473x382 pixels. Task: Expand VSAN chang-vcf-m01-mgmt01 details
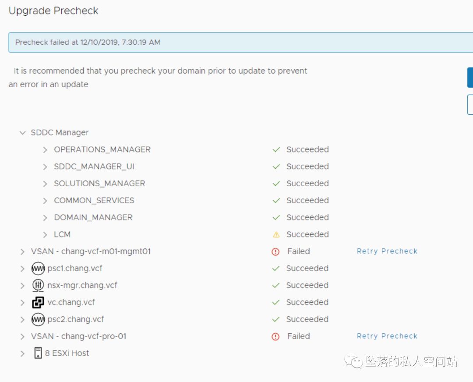tap(23, 251)
